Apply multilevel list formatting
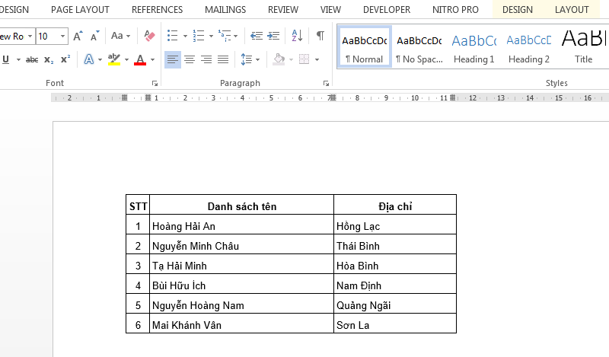Image resolution: width=609 pixels, height=357 pixels. (x=225, y=36)
